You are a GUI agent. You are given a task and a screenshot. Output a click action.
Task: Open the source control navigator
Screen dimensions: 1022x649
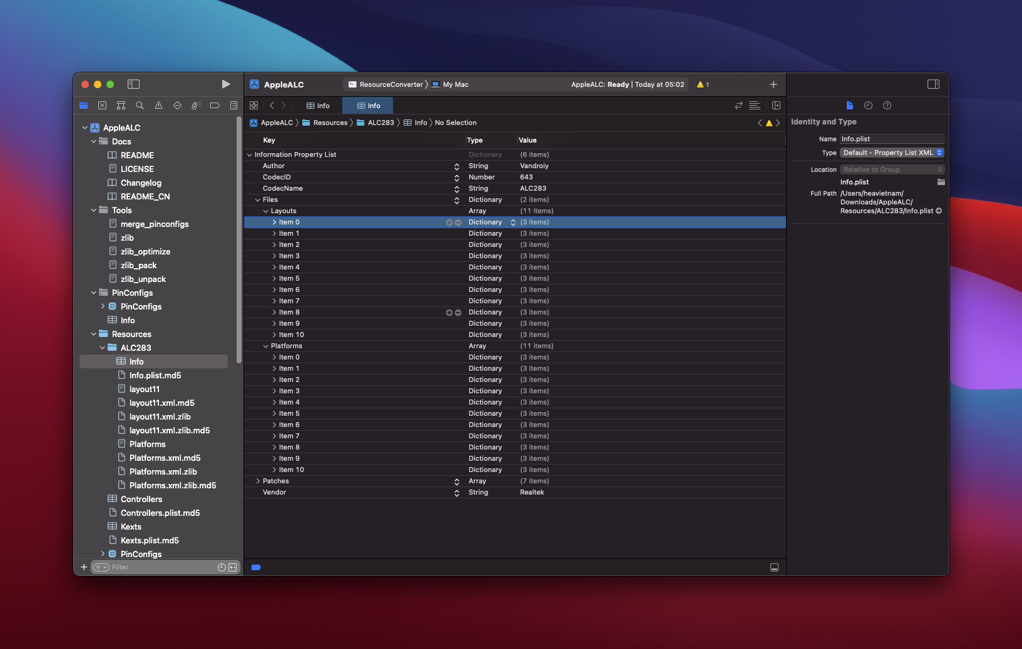(x=103, y=106)
